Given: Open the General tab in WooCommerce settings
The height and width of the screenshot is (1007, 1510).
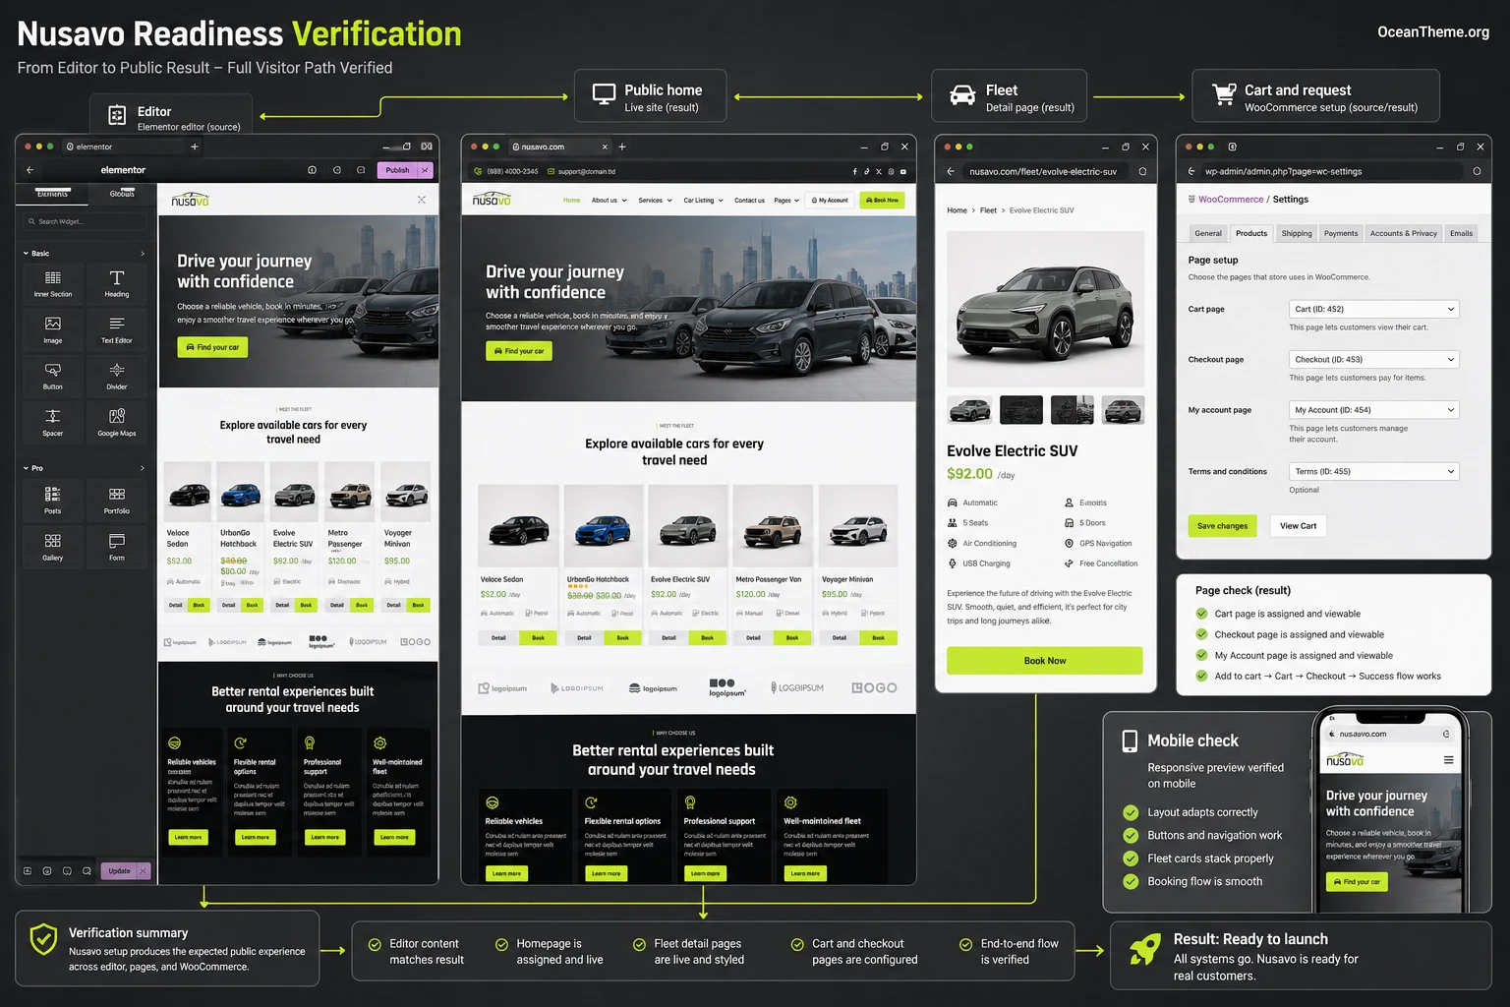Looking at the screenshot, I should [1208, 233].
